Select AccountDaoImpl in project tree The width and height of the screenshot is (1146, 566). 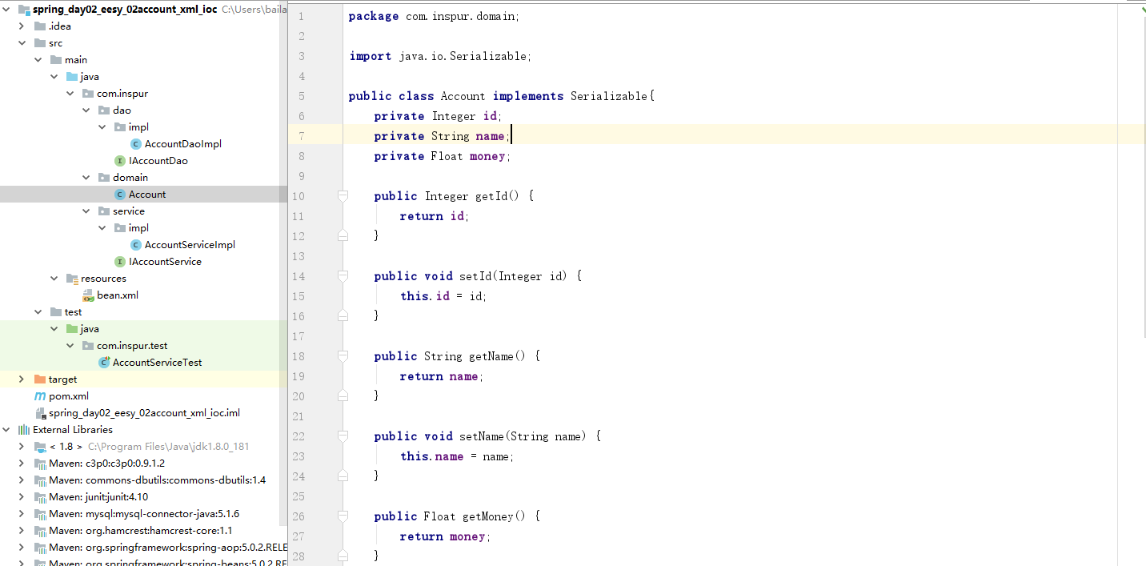pyautogui.click(x=183, y=144)
